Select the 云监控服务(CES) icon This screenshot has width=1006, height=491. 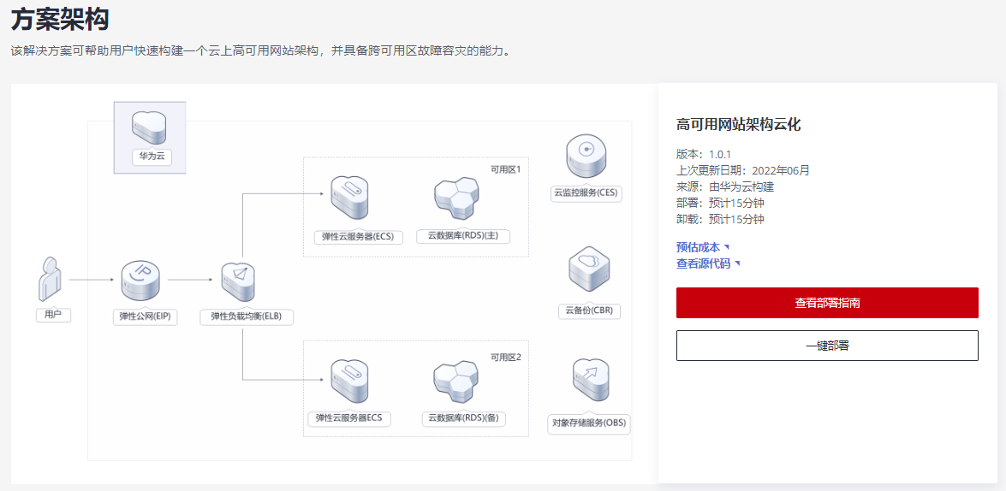click(x=586, y=157)
